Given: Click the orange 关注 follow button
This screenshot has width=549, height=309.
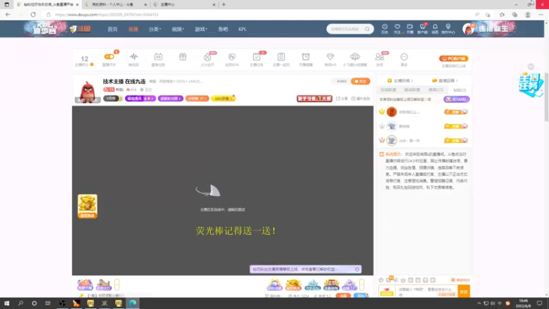Looking at the screenshot, I should [x=360, y=81].
